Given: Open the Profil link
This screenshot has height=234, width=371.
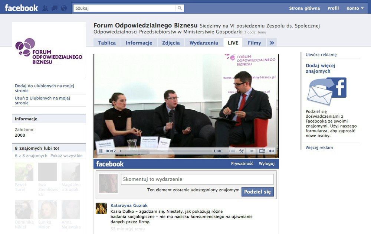Looking at the screenshot, I should coord(333,8).
